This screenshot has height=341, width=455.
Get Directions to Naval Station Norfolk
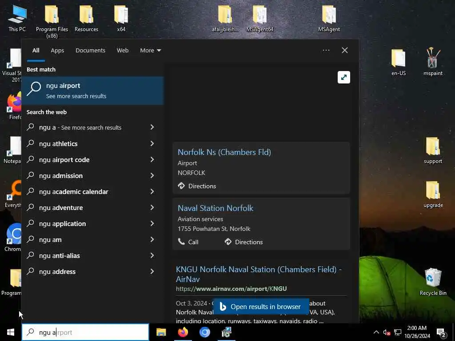[x=243, y=242]
